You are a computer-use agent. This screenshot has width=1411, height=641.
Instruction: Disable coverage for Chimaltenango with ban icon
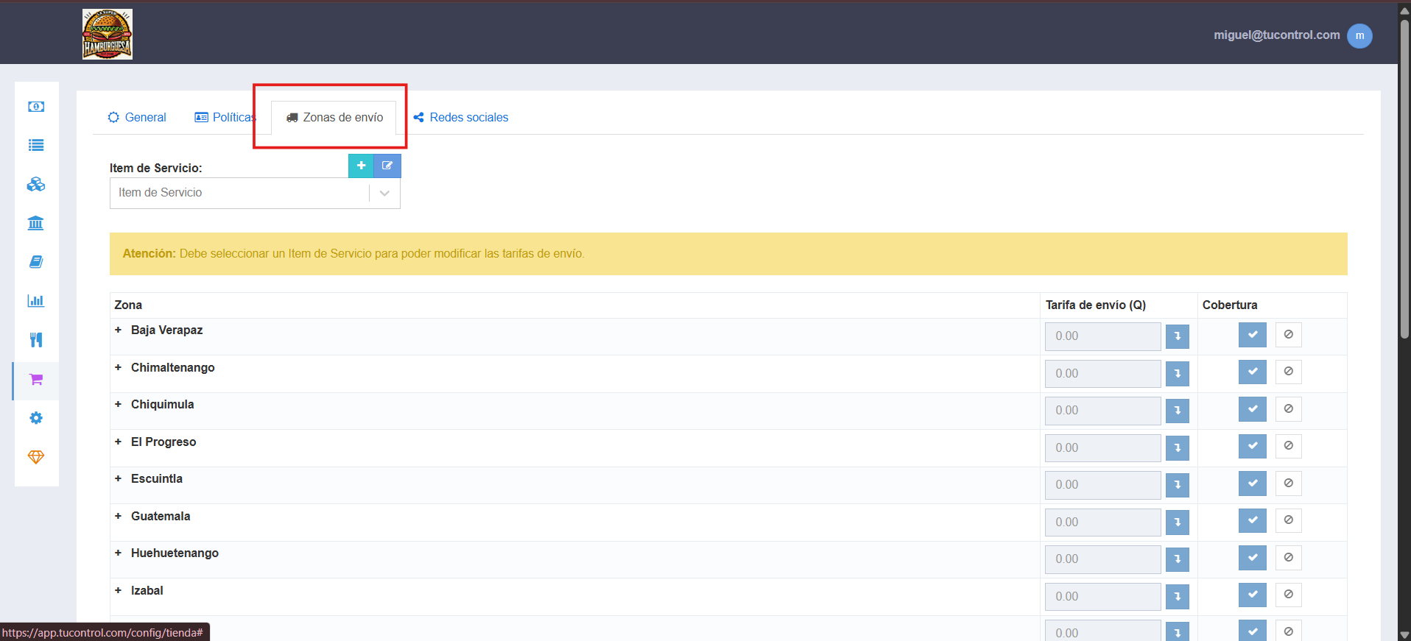[x=1288, y=372]
